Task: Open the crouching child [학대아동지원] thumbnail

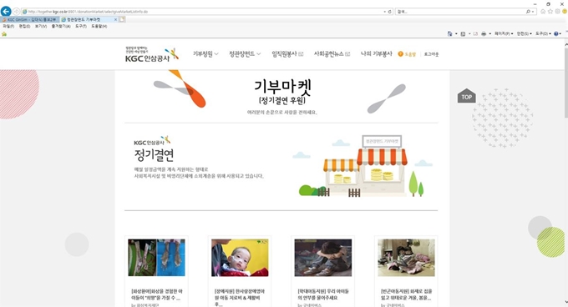Action: point(322,258)
